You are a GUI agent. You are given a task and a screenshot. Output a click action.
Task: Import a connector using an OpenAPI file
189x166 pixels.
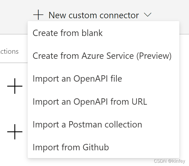click(x=77, y=79)
